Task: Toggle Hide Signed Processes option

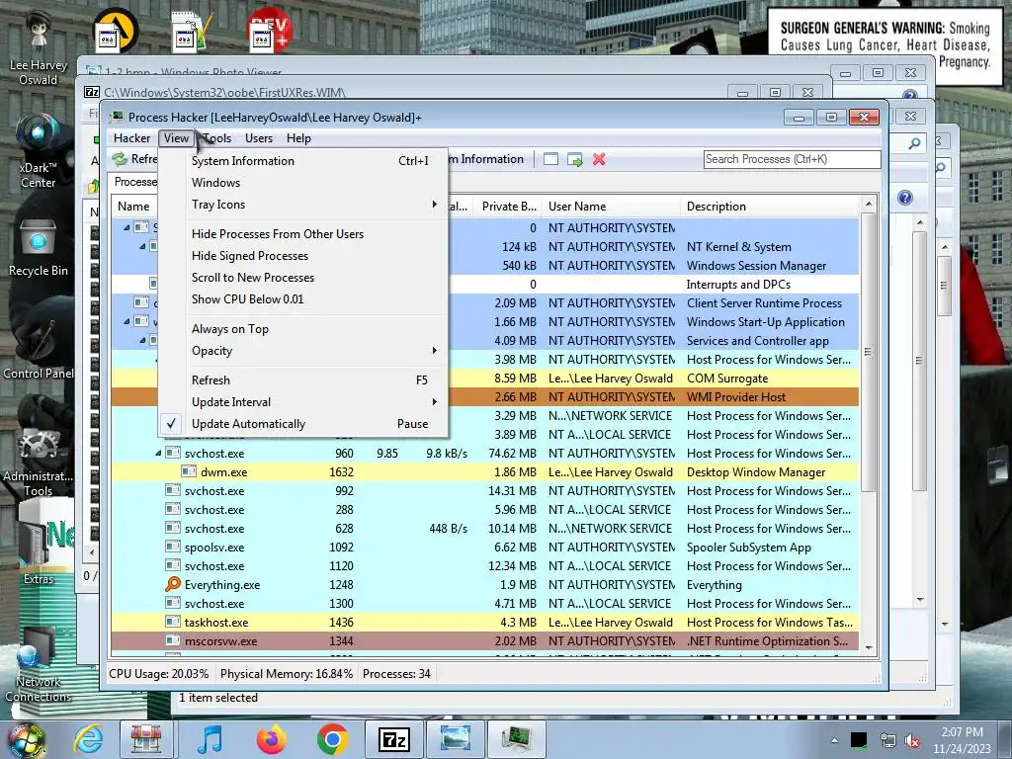Action: click(303, 256)
